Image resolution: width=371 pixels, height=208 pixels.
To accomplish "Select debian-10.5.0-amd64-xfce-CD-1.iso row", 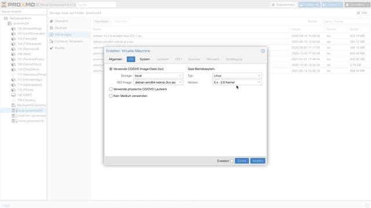I will [231, 36].
